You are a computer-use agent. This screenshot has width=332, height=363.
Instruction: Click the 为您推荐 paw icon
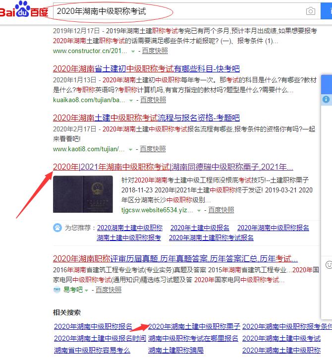click(x=57, y=228)
